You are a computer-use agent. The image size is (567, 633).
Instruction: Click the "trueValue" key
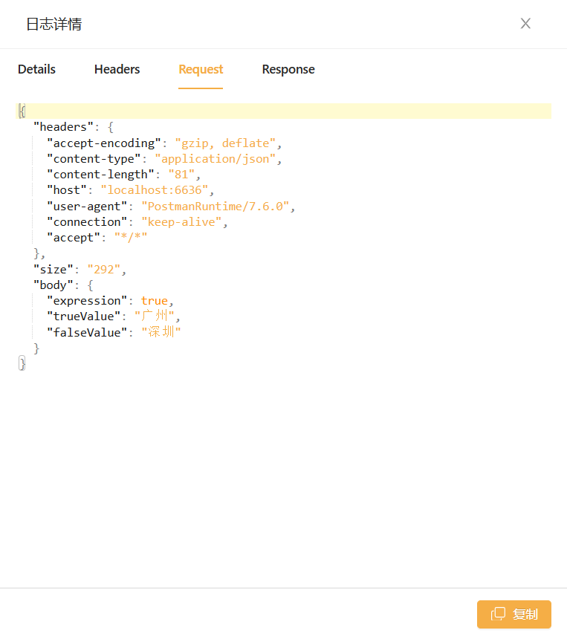point(83,316)
